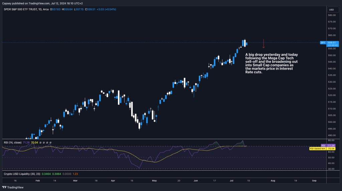Click the 559.51 current price badge
Viewport: 342px width, 191px height.
(x=332, y=43)
